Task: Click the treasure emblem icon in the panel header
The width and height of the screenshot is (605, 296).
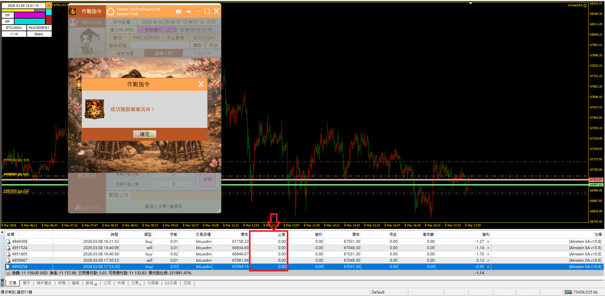Action: [x=73, y=11]
